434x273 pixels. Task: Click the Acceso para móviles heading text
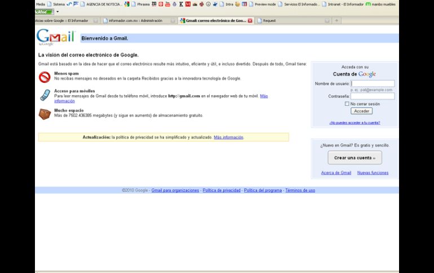point(74,91)
